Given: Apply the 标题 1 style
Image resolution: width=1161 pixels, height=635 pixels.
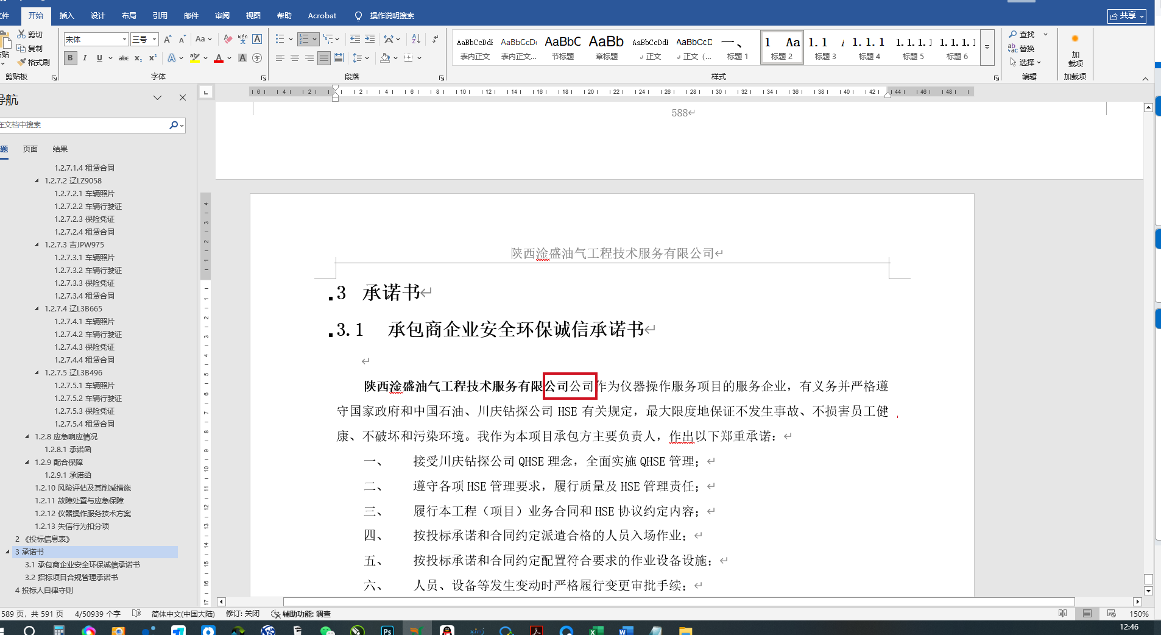Looking at the screenshot, I should pyautogui.click(x=738, y=48).
